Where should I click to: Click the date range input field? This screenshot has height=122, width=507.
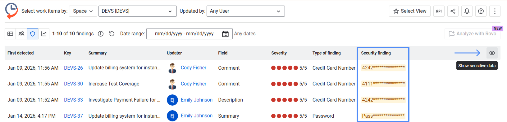[189, 34]
